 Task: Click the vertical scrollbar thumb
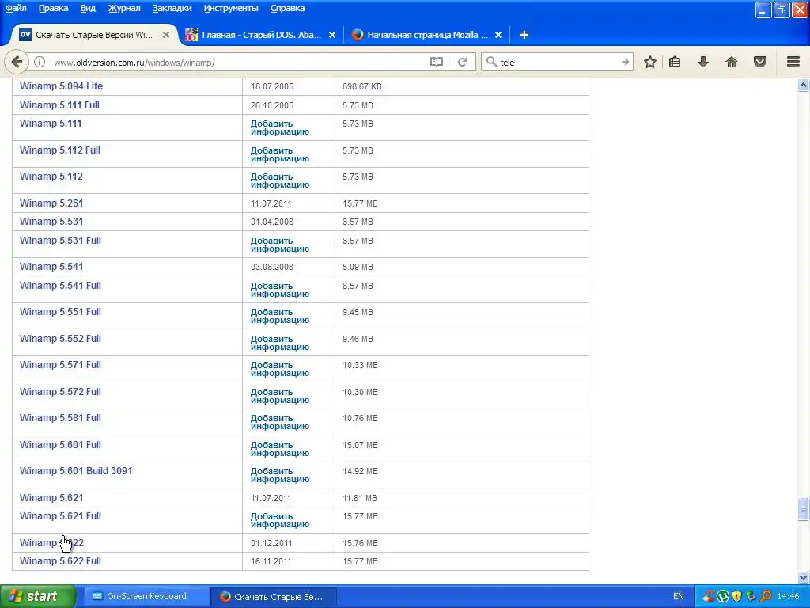coord(804,510)
